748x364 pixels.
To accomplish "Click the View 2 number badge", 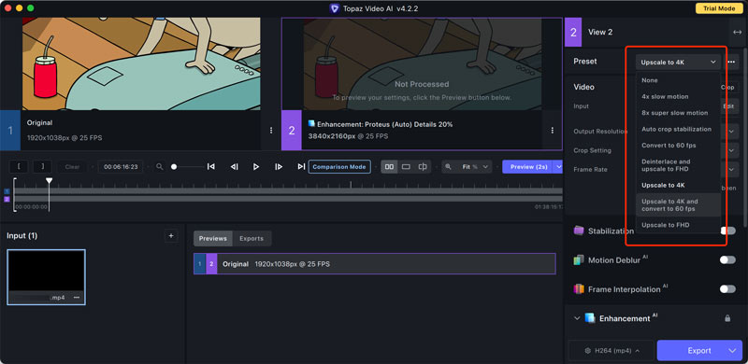I will click(573, 32).
